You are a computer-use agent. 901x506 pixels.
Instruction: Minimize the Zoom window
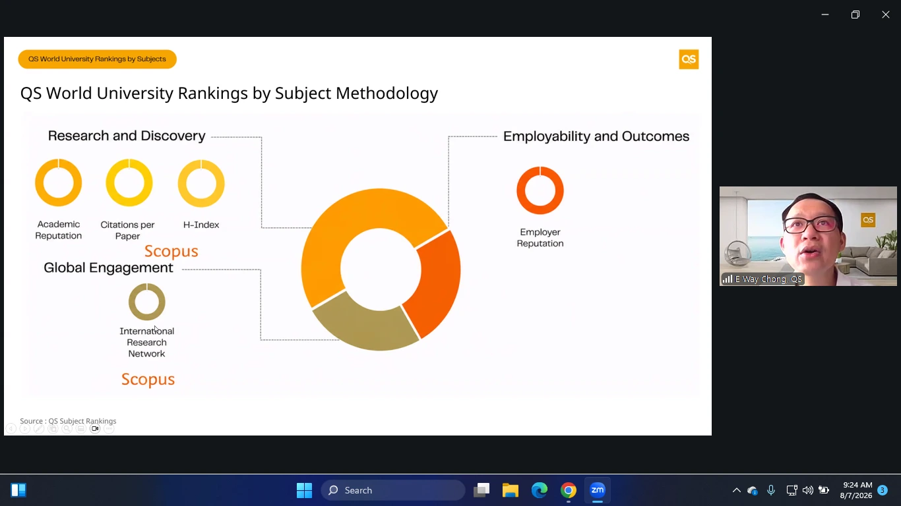pyautogui.click(x=825, y=14)
